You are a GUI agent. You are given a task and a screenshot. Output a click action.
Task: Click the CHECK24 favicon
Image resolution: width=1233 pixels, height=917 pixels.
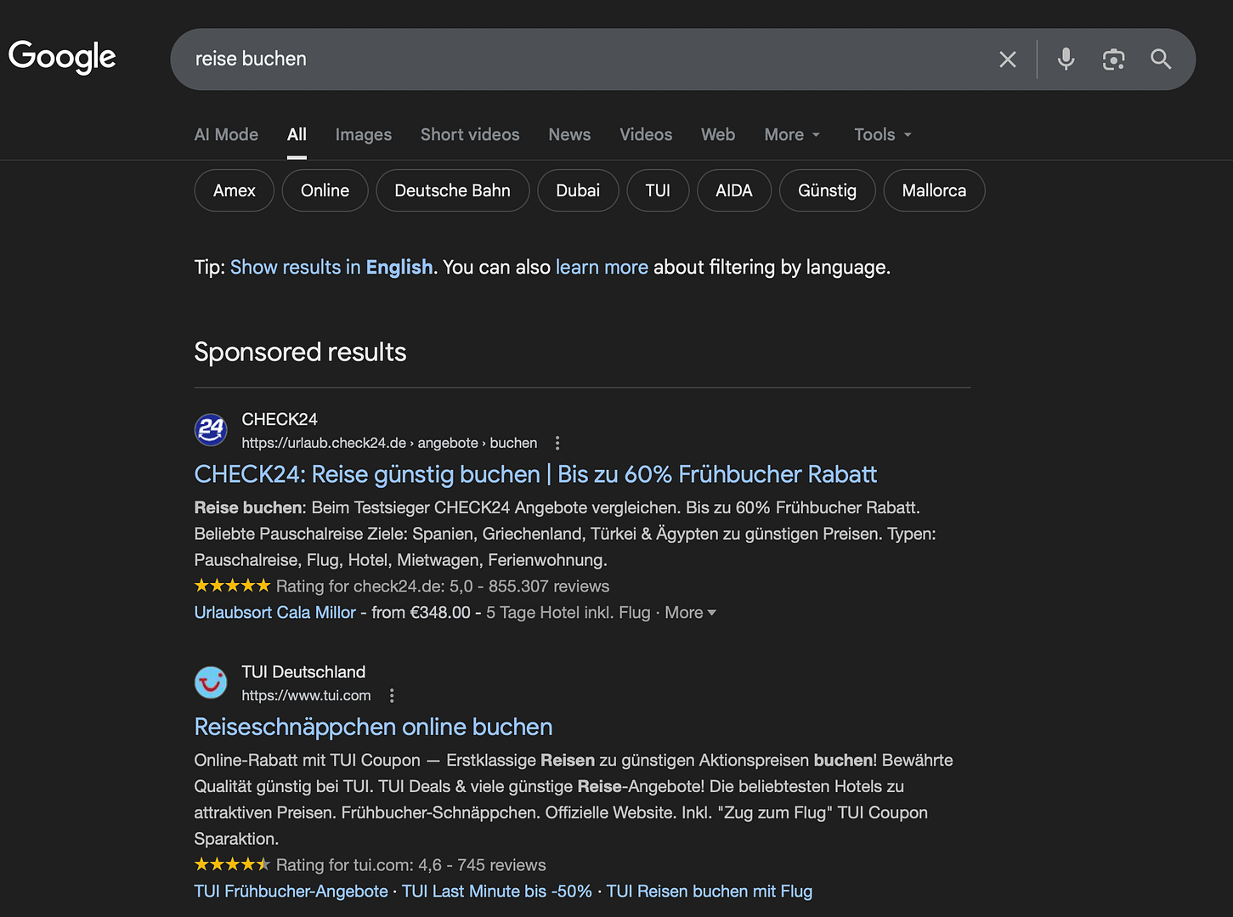point(211,430)
